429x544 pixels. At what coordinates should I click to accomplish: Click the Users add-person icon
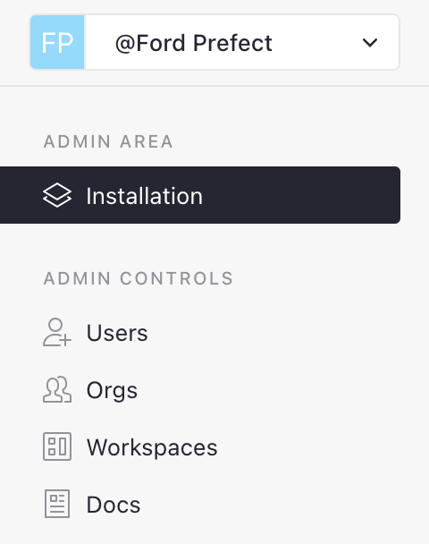(x=57, y=332)
